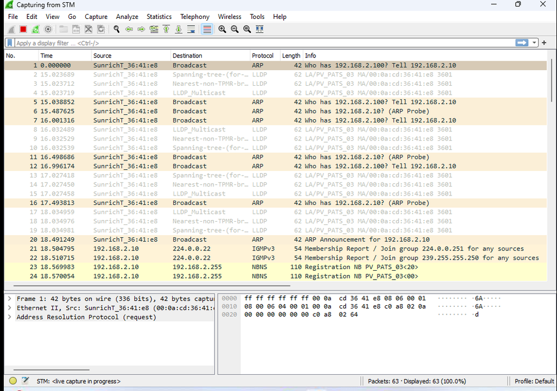Select packet 21 IGMPv3 Membership Report

pos(275,249)
